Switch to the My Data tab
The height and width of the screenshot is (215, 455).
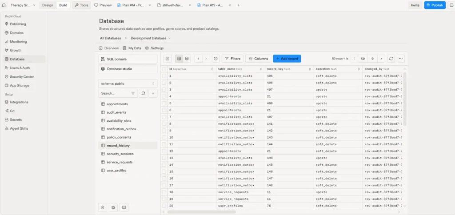[132, 48]
